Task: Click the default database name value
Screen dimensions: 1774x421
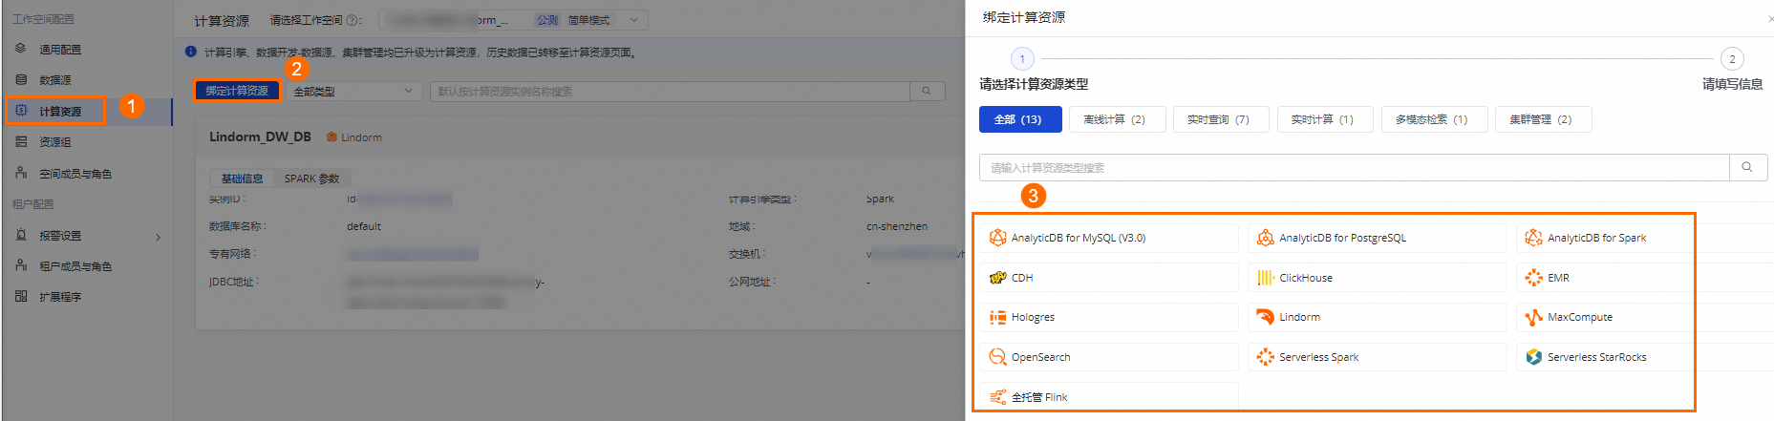Action: pos(363,226)
